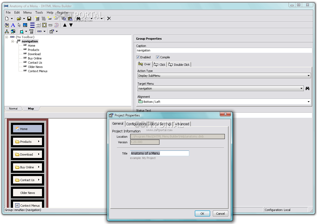This screenshot has height=224, width=317.
Task: Click the Buy Online preview button
Action: tap(27, 167)
